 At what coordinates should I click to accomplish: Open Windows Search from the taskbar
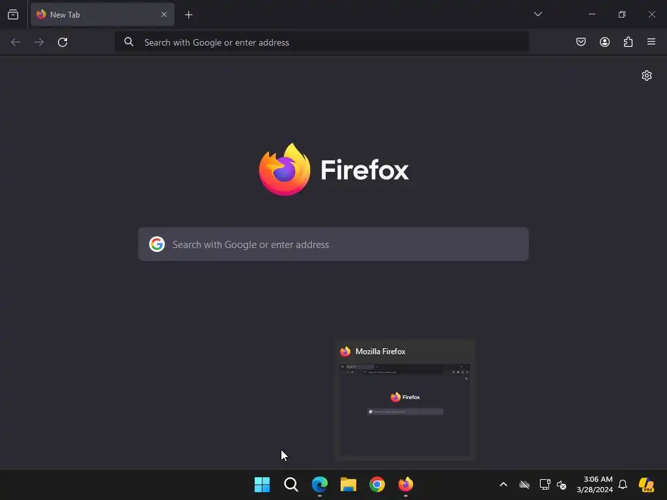[291, 484]
